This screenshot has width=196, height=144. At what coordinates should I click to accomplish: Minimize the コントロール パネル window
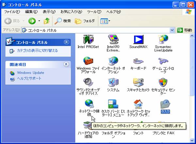pos(176,5)
